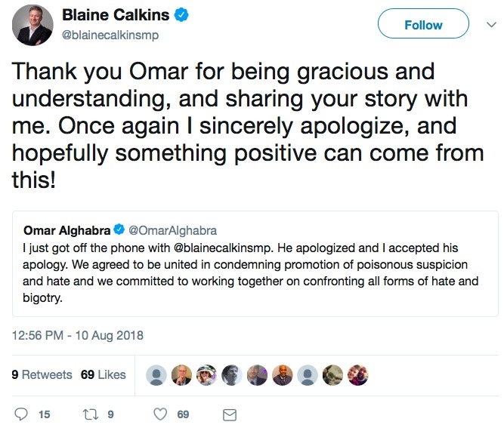Open the tweet timestamp 12:56 PM - 10 Aug 2018
Viewport: 504px width, 431px height.
click(78, 335)
